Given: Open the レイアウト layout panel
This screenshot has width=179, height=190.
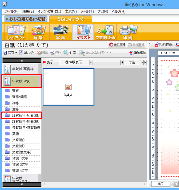Looking at the screenshot, I should [16, 32].
